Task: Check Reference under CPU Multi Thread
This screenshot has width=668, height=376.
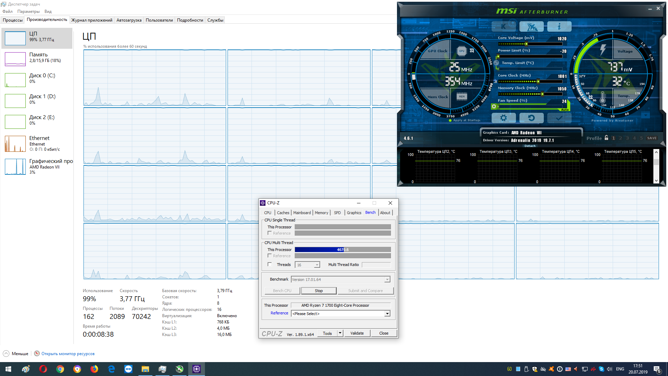Action: point(270,256)
